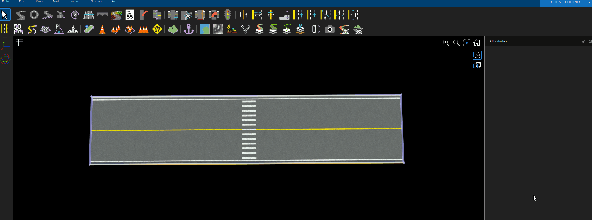Activate the Parking tool
This screenshot has height=220, width=592.
(x=59, y=29)
